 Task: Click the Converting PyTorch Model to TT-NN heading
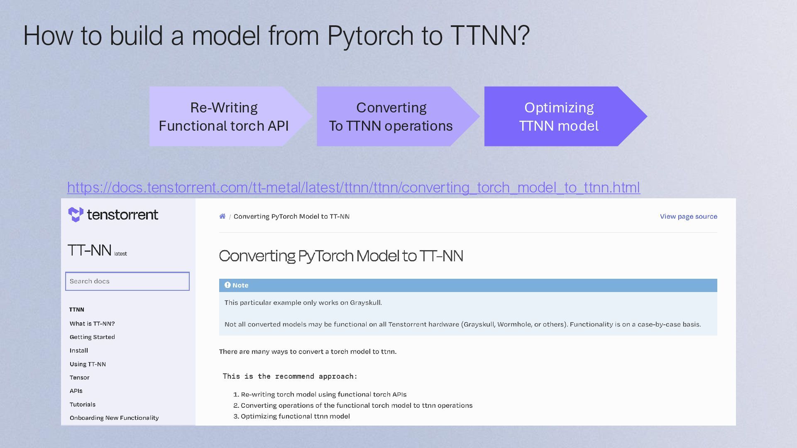point(341,256)
